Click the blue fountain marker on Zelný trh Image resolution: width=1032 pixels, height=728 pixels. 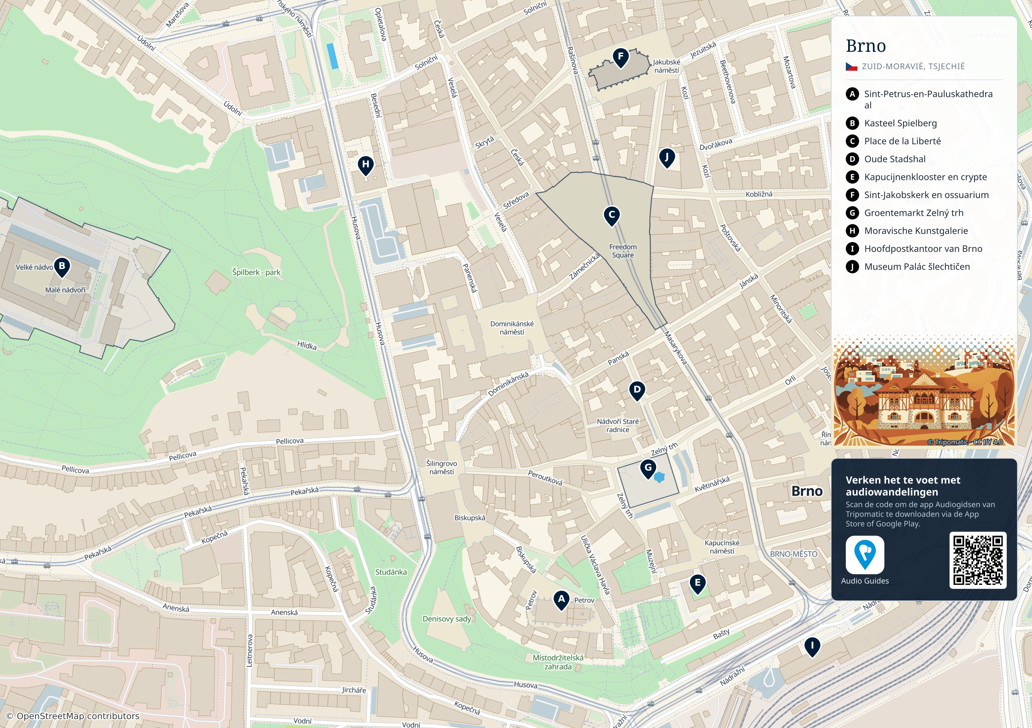(659, 477)
